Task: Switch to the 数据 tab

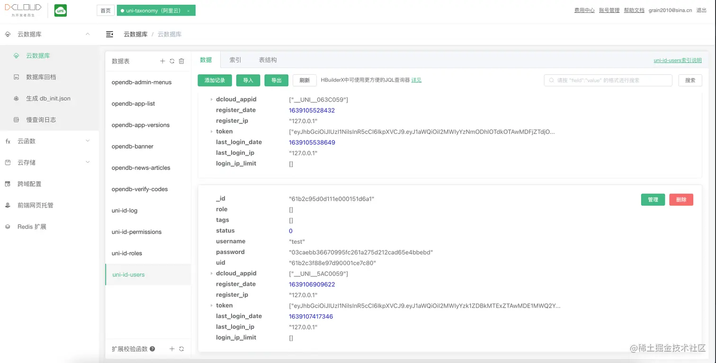Action: pyautogui.click(x=206, y=60)
